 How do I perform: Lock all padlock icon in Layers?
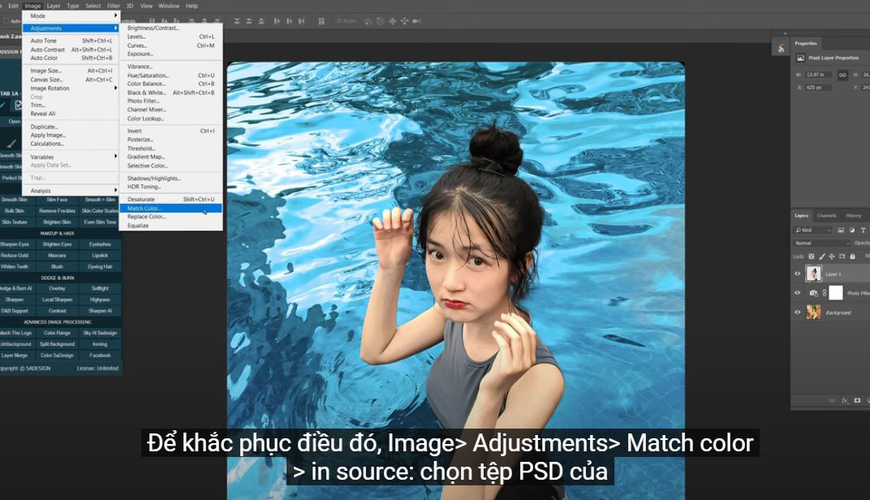(853, 256)
